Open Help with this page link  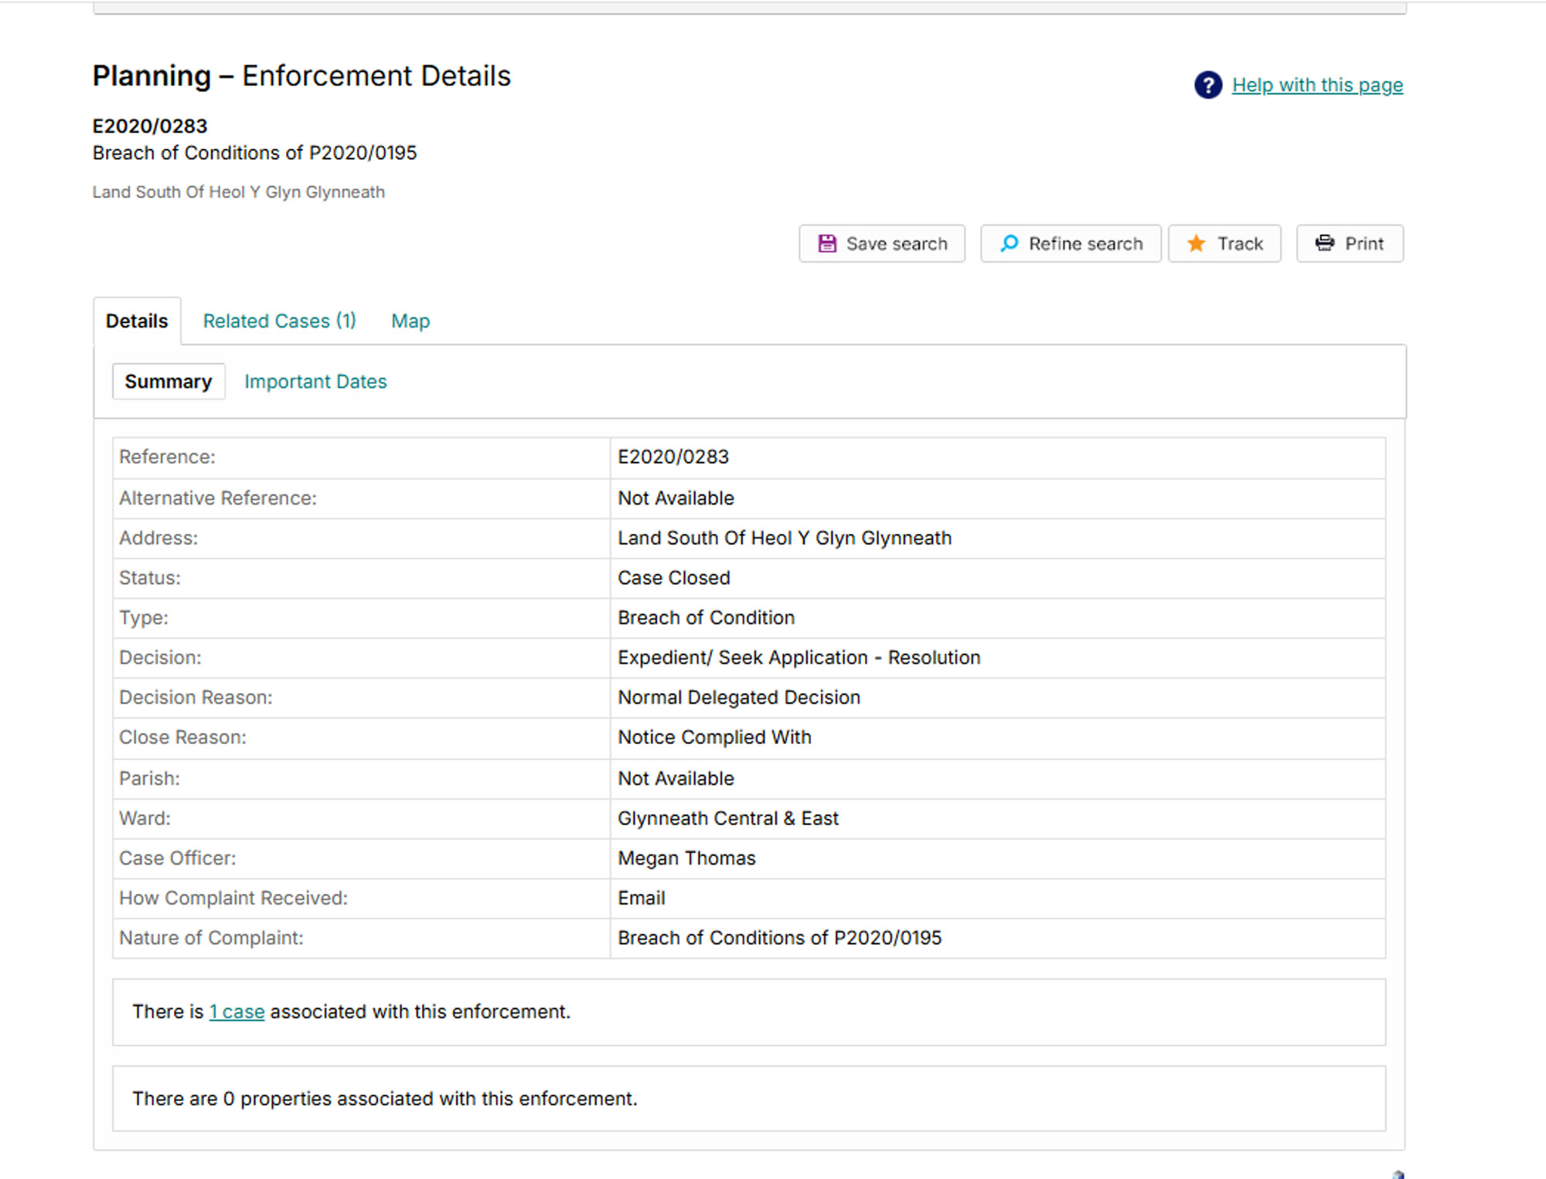click(1317, 85)
